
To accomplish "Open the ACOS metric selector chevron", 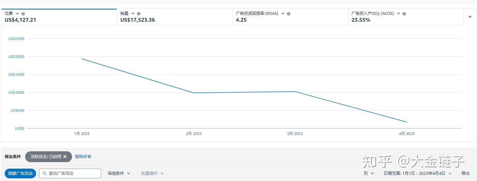I will click(398, 14).
